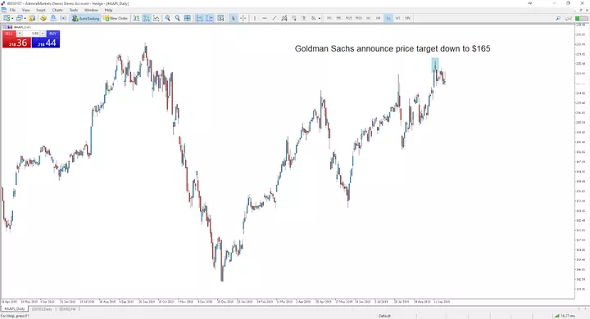Toggle the AutoTrading button
The width and height of the screenshot is (590, 319).
click(x=85, y=18)
